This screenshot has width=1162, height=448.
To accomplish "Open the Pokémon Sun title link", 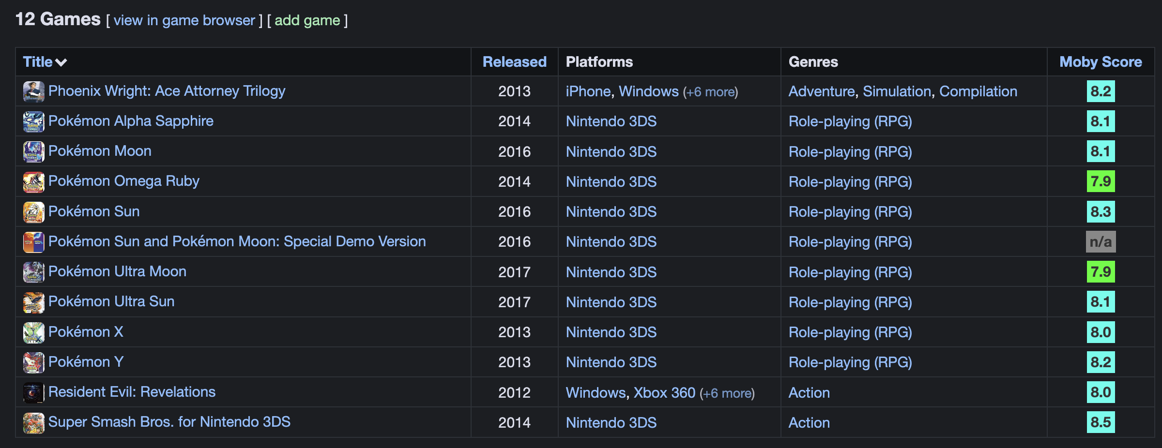I will coord(94,211).
